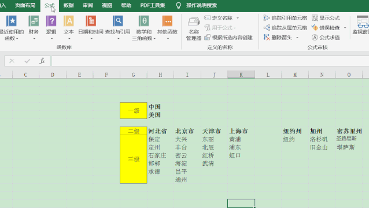Viewport: 369px width, 208px height.
Task: Switch to the Formulas (公式) tab
Action: 49,5
